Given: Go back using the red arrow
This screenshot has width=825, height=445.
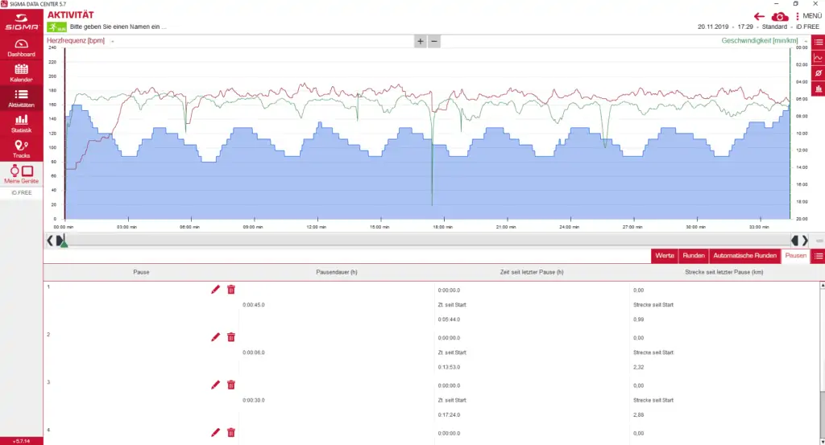Looking at the screenshot, I should 758,16.
